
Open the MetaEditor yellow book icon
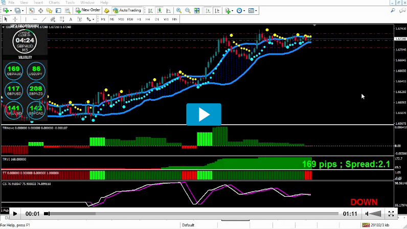click(x=106, y=11)
